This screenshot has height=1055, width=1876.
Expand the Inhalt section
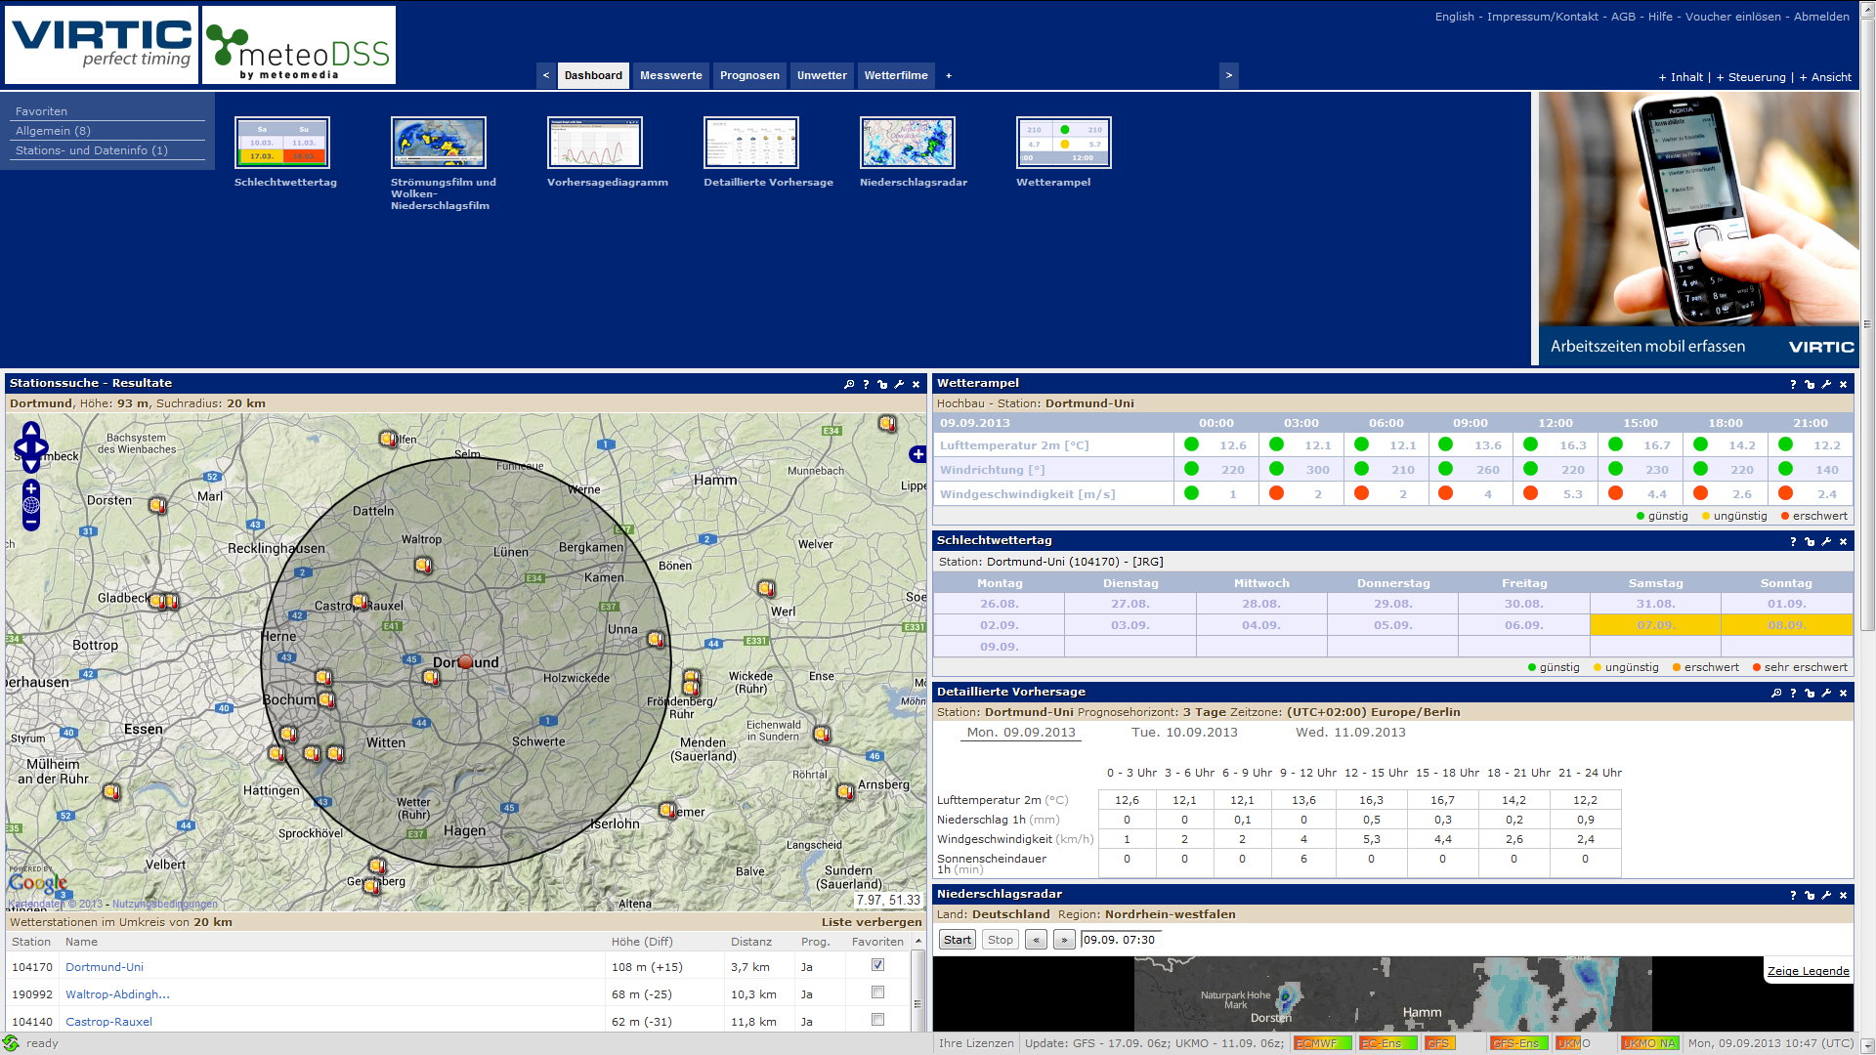[x=1681, y=77]
